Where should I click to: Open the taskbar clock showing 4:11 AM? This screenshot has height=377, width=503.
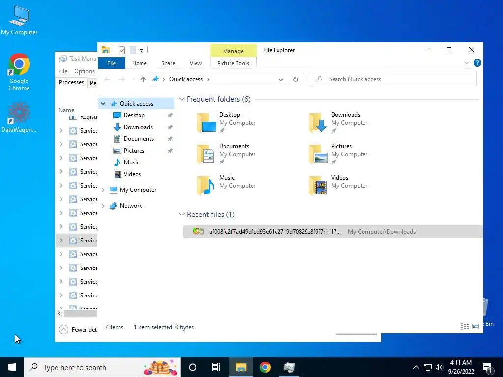point(461,367)
